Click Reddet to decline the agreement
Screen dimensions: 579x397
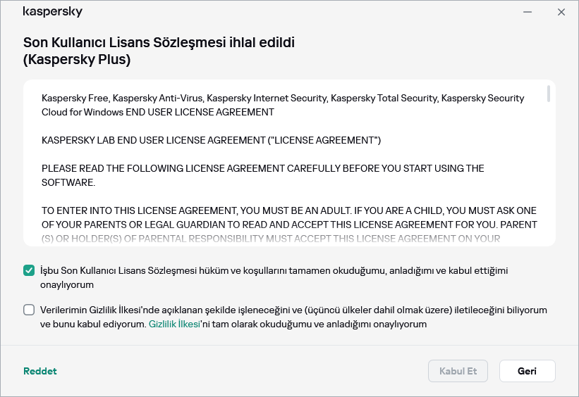[40, 371]
